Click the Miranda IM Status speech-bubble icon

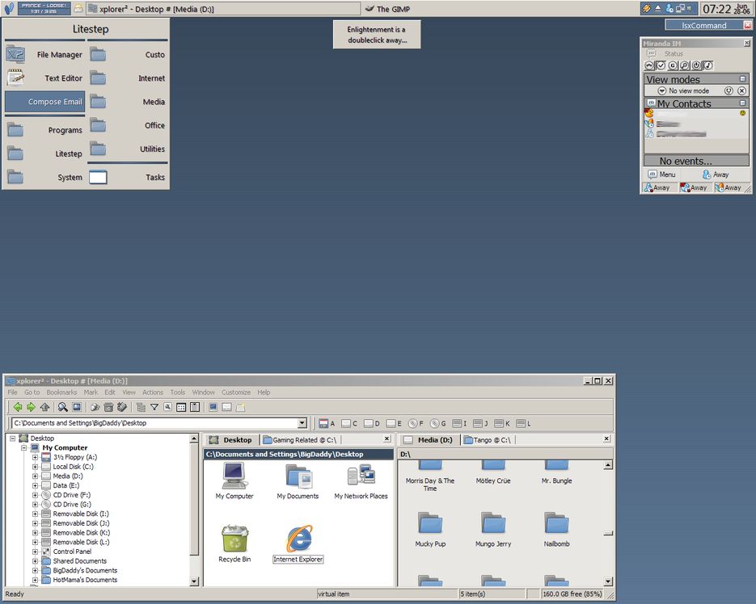pos(652,53)
